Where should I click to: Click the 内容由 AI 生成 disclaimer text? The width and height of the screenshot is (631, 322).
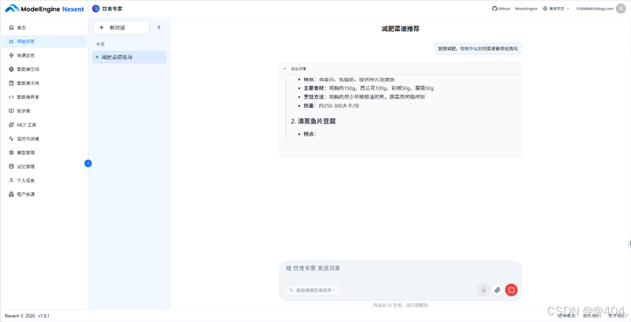(x=400, y=305)
